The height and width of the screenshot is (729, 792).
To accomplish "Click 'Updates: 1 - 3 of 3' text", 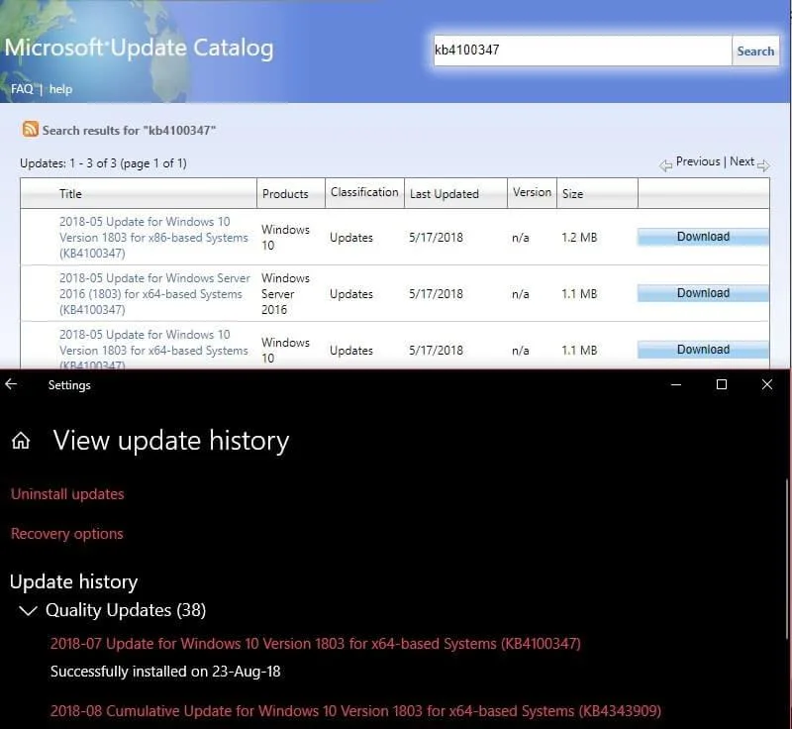I will [x=68, y=163].
